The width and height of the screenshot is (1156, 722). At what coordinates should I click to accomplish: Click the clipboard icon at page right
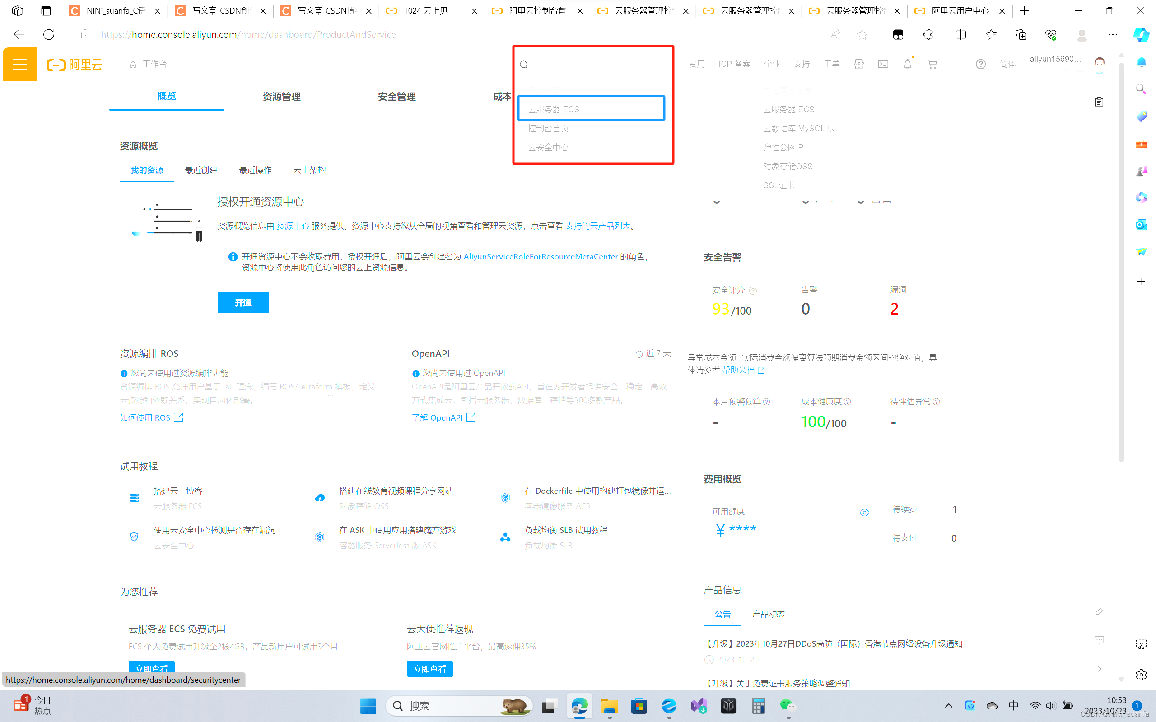click(x=1099, y=102)
